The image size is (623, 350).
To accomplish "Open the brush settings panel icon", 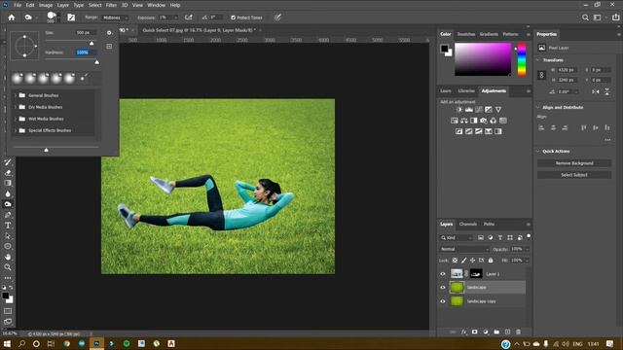I will tap(71, 17).
